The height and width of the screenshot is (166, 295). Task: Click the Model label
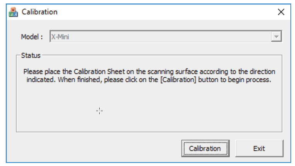point(32,37)
